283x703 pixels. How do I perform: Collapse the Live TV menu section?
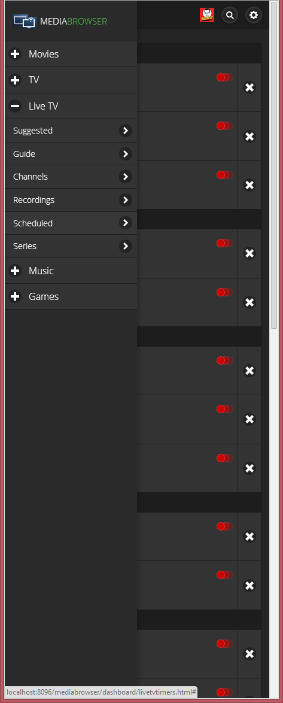(71, 106)
